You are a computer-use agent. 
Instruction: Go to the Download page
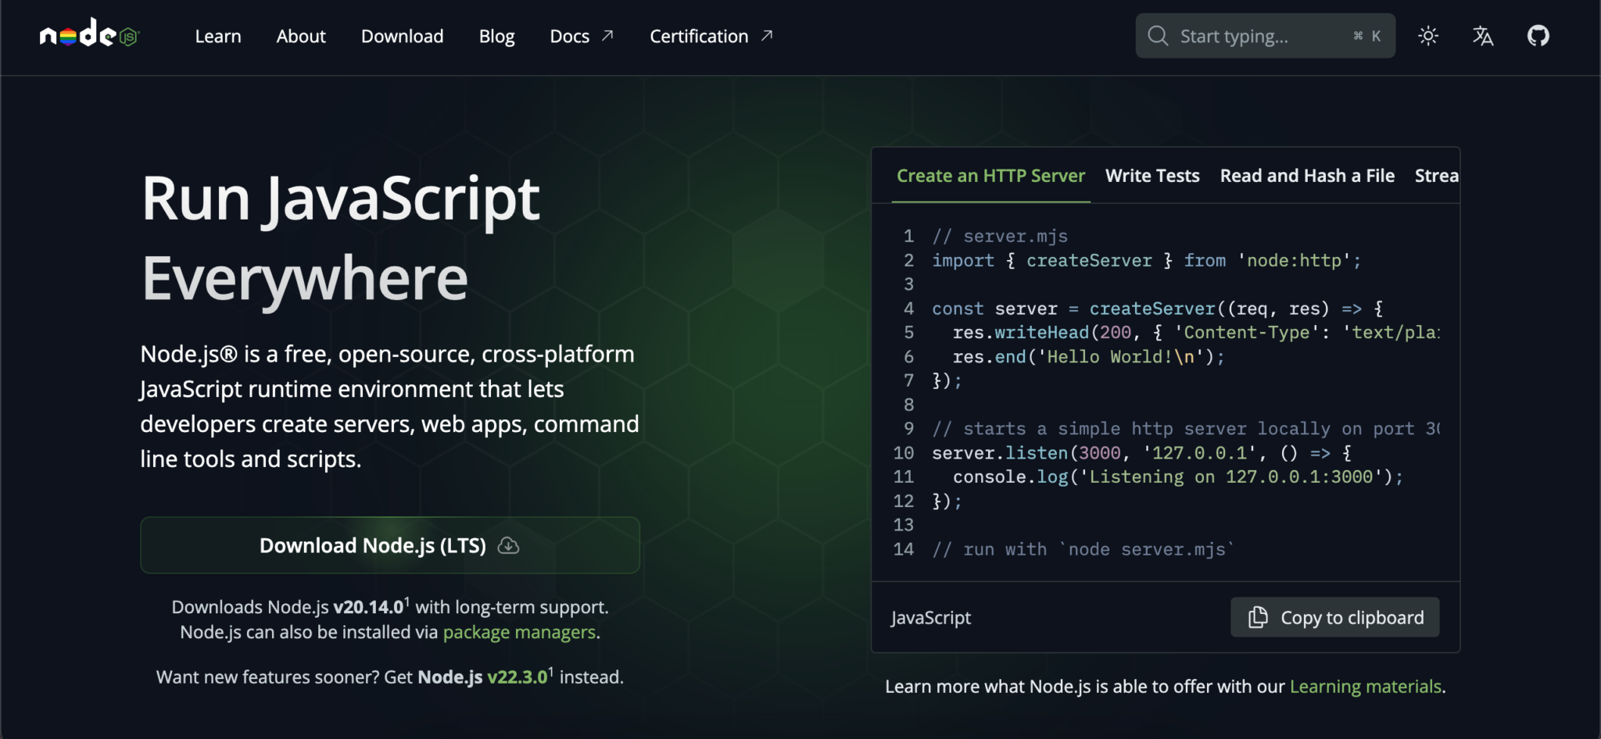coord(402,36)
